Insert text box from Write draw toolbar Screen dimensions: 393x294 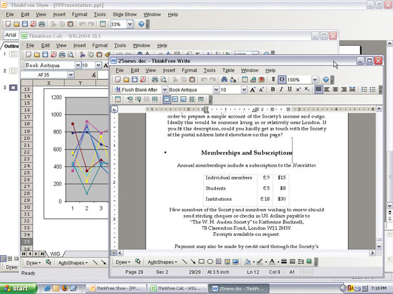coord(219,262)
